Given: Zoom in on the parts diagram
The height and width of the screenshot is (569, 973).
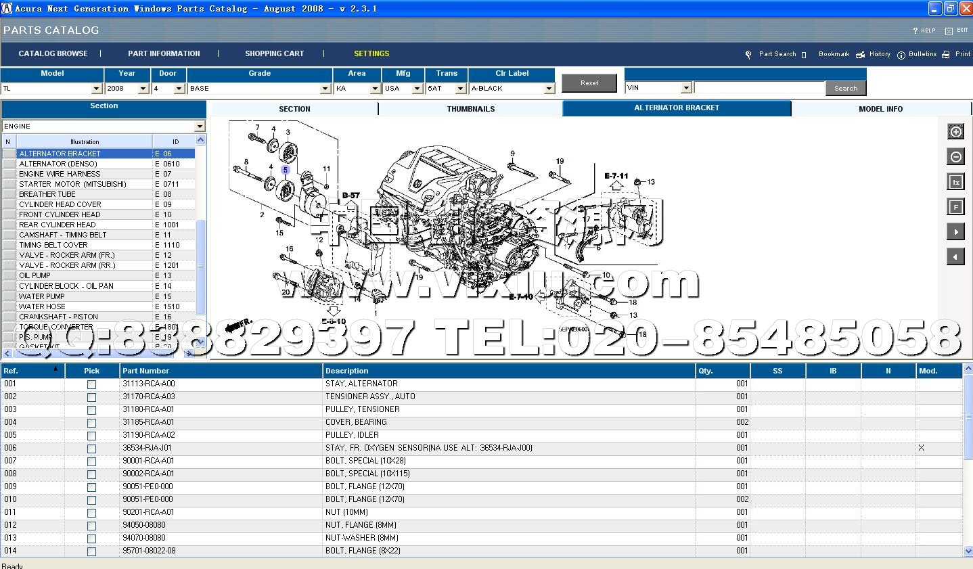Looking at the screenshot, I should [955, 132].
